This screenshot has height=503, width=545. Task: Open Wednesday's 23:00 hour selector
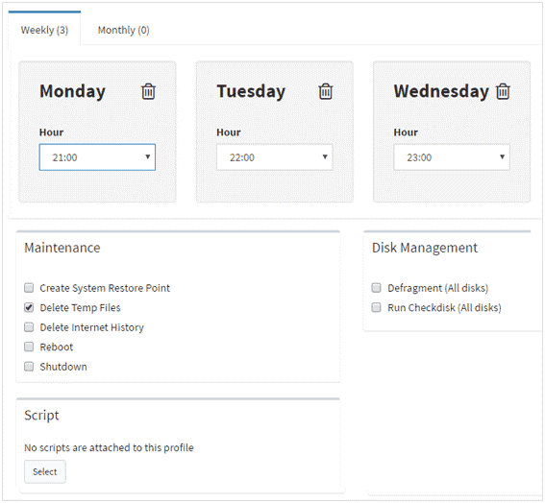click(452, 157)
